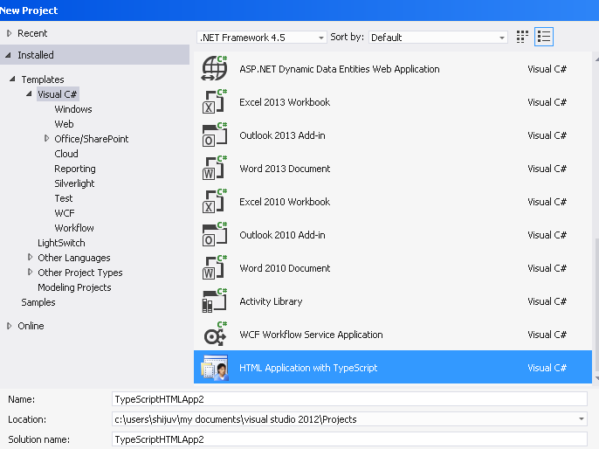Click the Other Languages label
Viewport: 599px width, 449px height.
[74, 258]
